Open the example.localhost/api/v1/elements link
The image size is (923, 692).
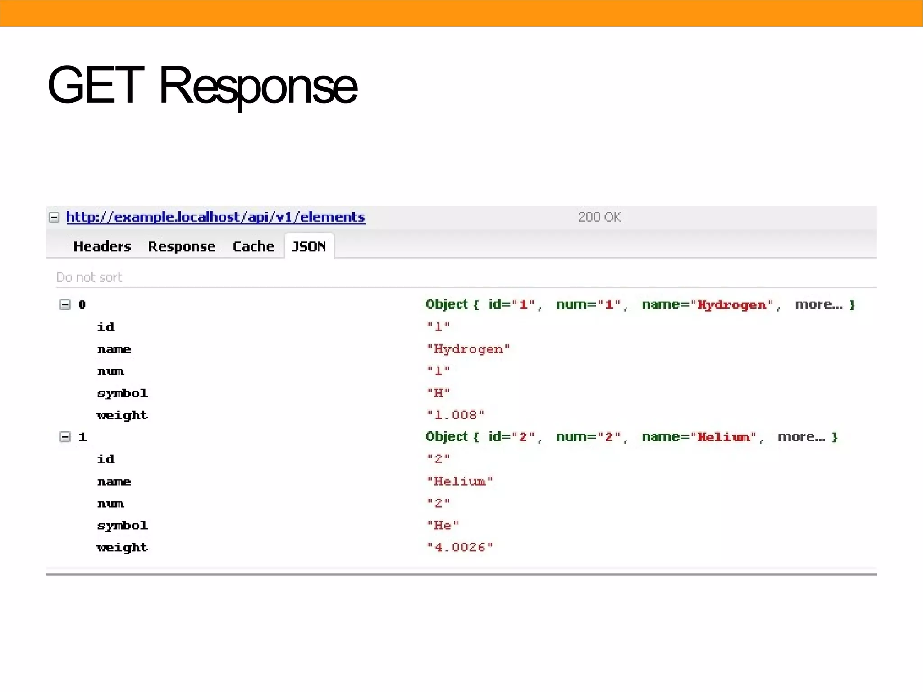point(216,217)
